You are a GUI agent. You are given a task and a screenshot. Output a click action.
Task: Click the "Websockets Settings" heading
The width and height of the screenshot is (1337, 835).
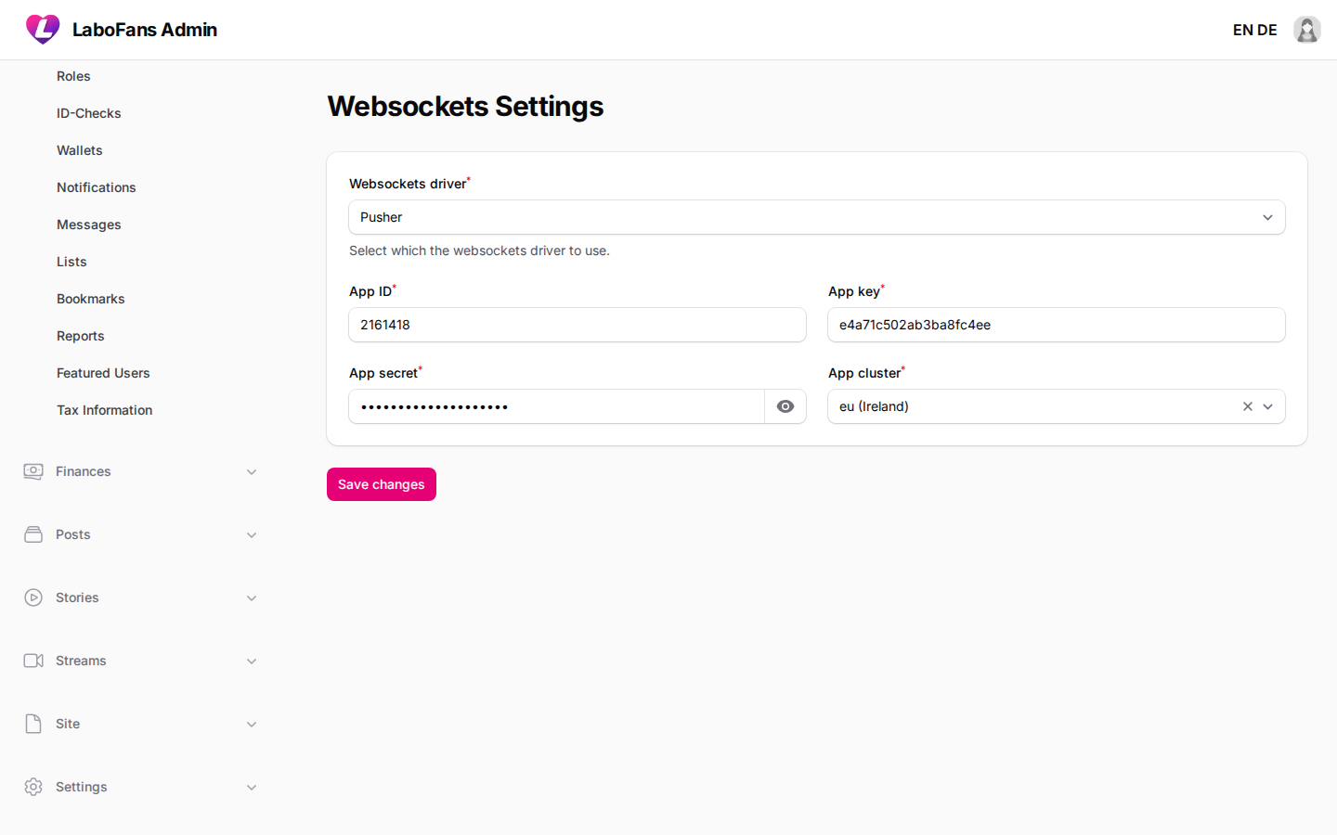tap(465, 107)
